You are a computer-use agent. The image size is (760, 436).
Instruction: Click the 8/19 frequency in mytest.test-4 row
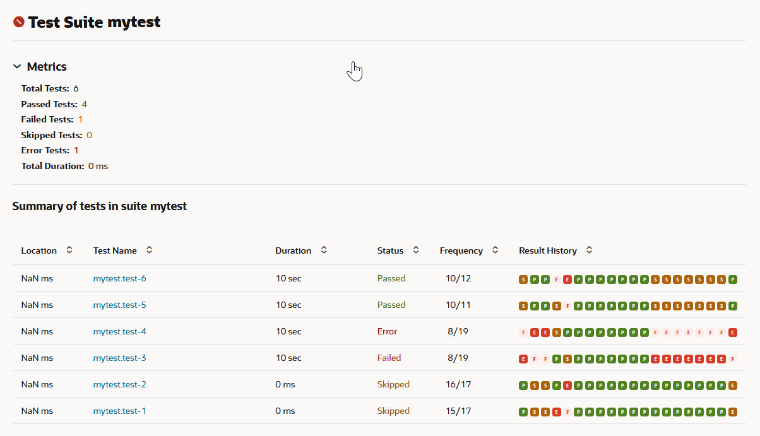pos(458,331)
